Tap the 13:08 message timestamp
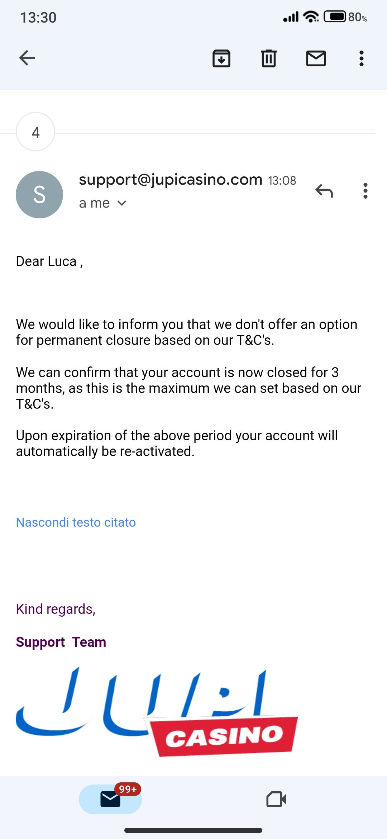The height and width of the screenshot is (839, 387). point(282,180)
